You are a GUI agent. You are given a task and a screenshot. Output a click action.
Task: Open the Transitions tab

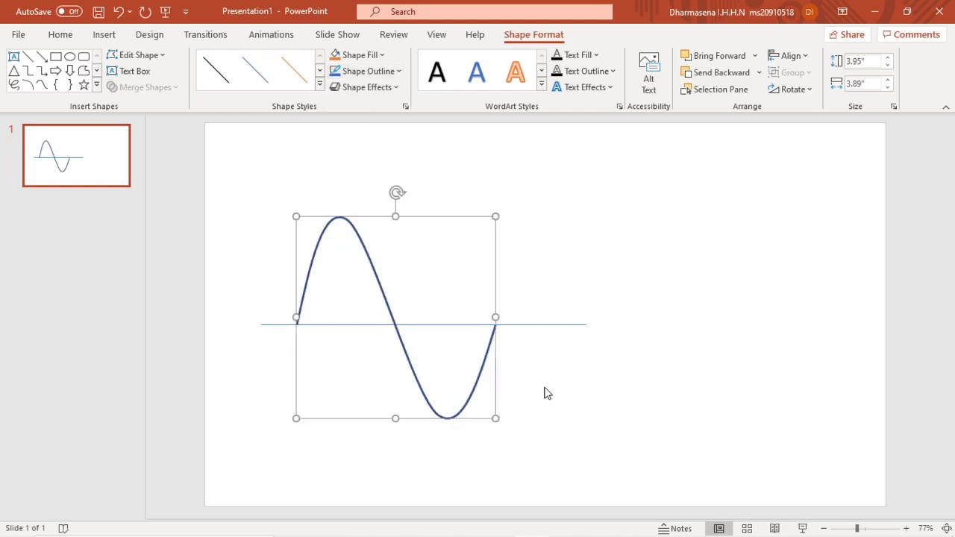[205, 34]
